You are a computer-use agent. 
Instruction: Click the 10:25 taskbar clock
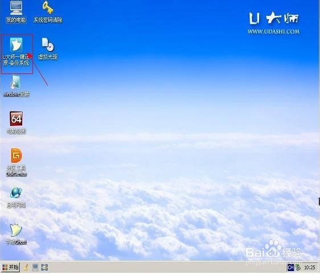[310, 268]
